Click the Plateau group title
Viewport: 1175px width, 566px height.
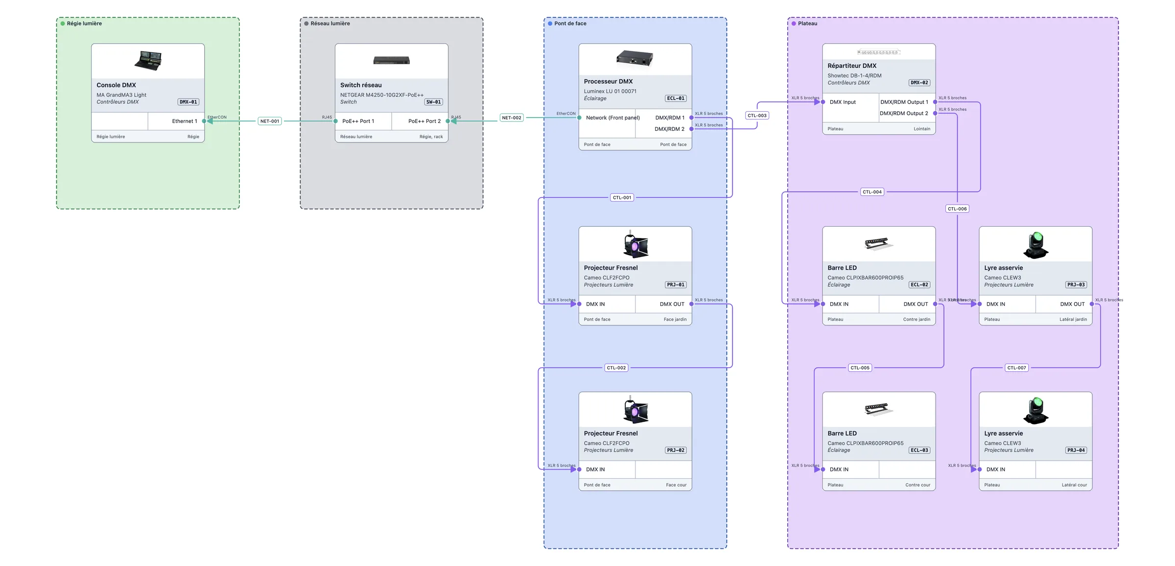click(x=807, y=24)
